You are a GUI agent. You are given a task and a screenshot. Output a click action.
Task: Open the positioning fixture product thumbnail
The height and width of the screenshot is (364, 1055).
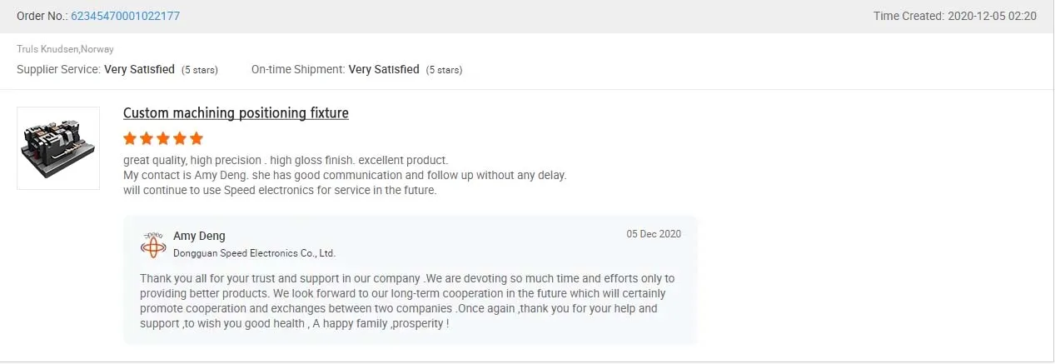tap(58, 148)
